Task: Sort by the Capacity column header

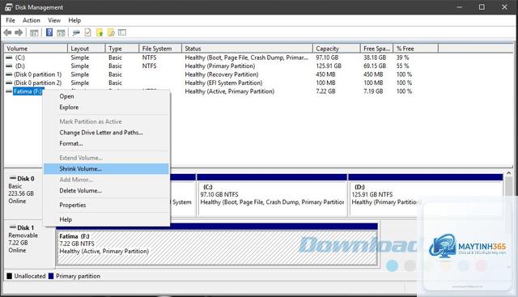Action: pyautogui.click(x=337, y=49)
